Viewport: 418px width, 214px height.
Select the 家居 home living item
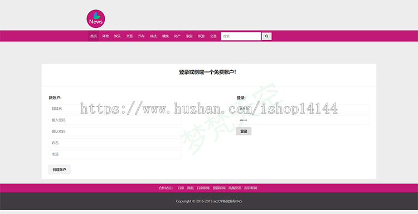189,36
